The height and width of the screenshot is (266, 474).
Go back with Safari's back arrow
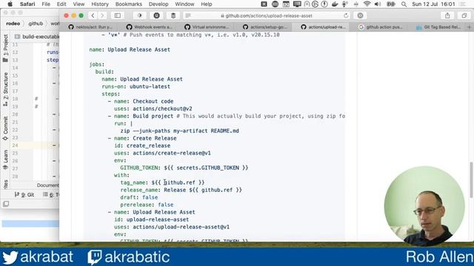(x=93, y=16)
